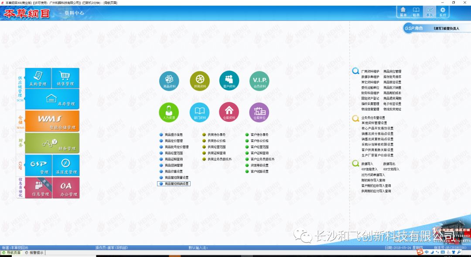Click the blue magnifier icon beside 厂商资料维护

click(x=356, y=71)
